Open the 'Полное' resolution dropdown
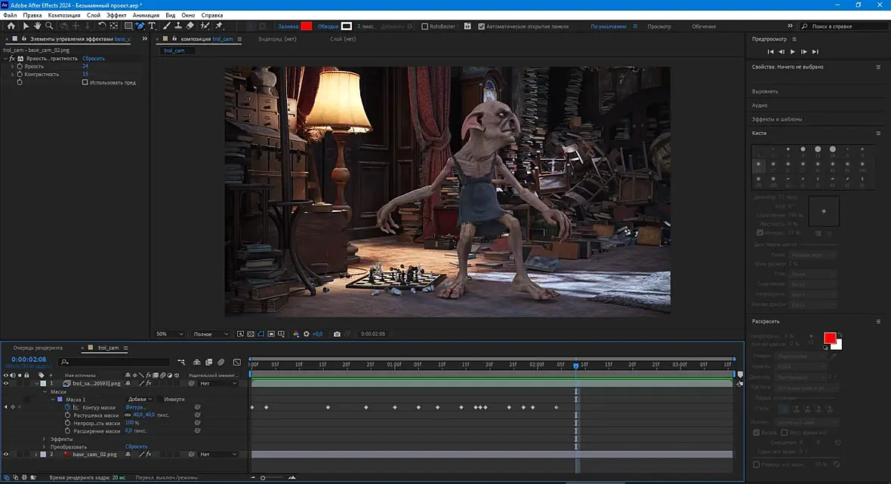Image resolution: width=891 pixels, height=484 pixels. [x=211, y=334]
